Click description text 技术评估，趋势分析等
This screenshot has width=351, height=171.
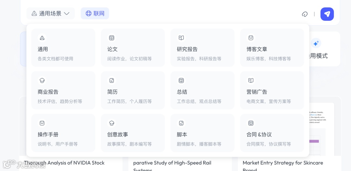[60, 101]
